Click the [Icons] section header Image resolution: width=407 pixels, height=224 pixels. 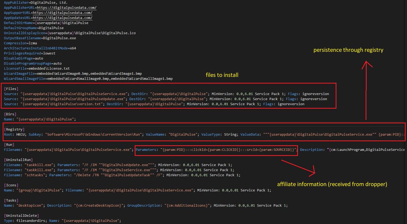12,185
